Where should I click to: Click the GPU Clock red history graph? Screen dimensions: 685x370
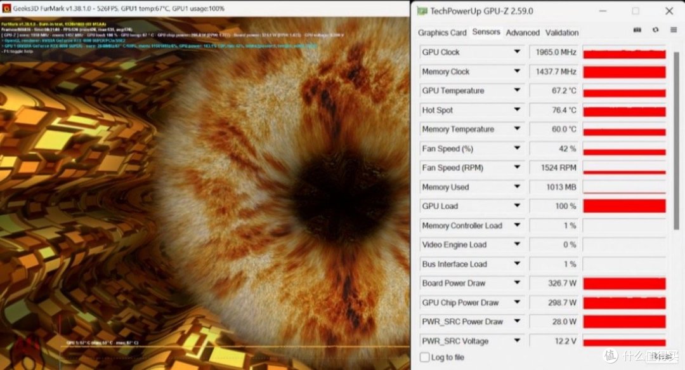(624, 52)
